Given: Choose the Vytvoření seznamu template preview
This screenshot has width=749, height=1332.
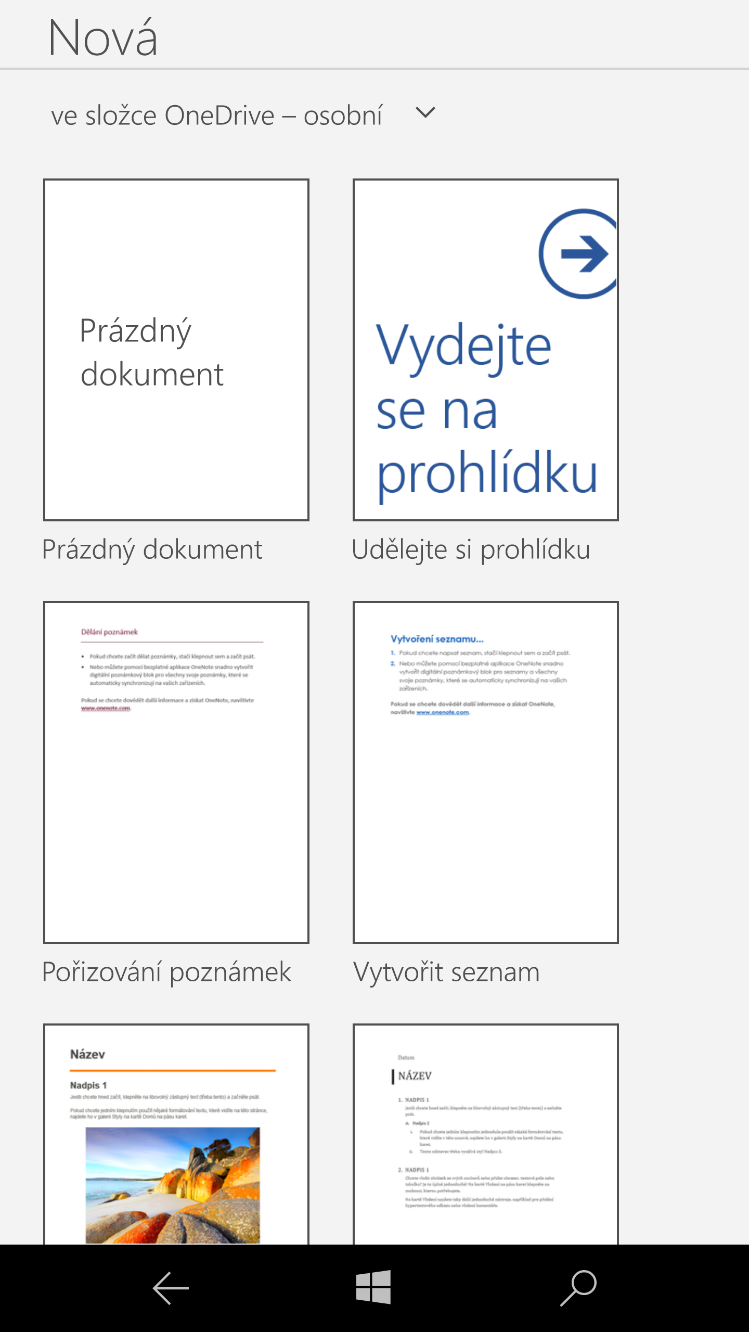Looking at the screenshot, I should click(x=486, y=772).
